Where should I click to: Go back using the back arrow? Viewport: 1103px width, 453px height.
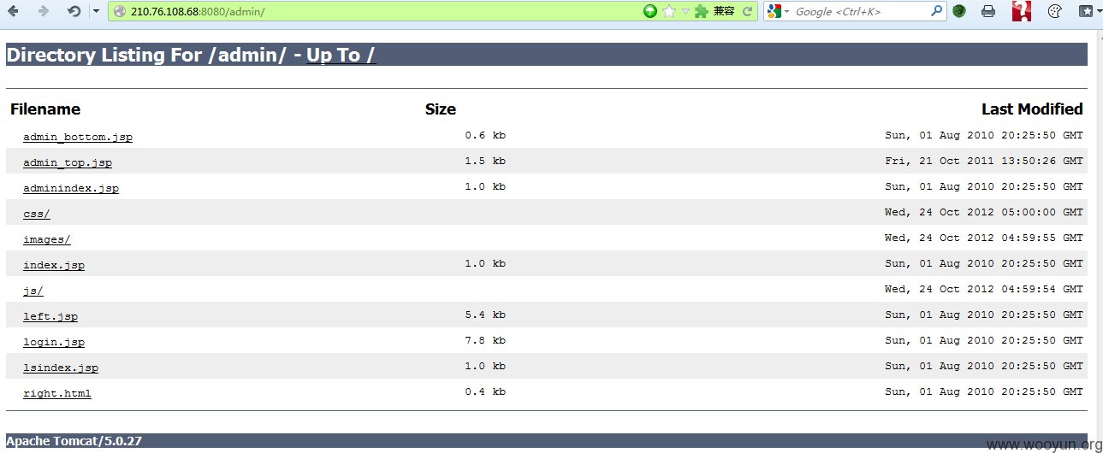pyautogui.click(x=14, y=11)
